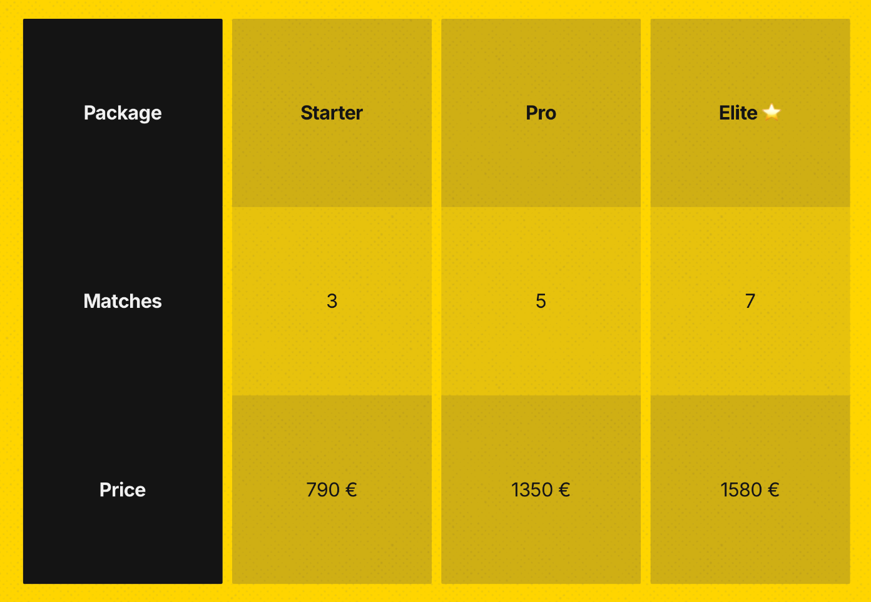Click the euro symbol after 1350
Image resolution: width=871 pixels, height=602 pixels.
pyautogui.click(x=564, y=489)
